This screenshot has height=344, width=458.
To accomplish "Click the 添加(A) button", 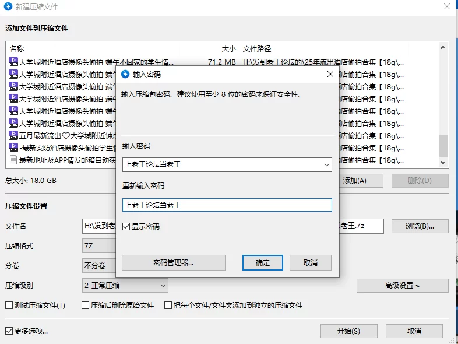I will click(x=361, y=181).
